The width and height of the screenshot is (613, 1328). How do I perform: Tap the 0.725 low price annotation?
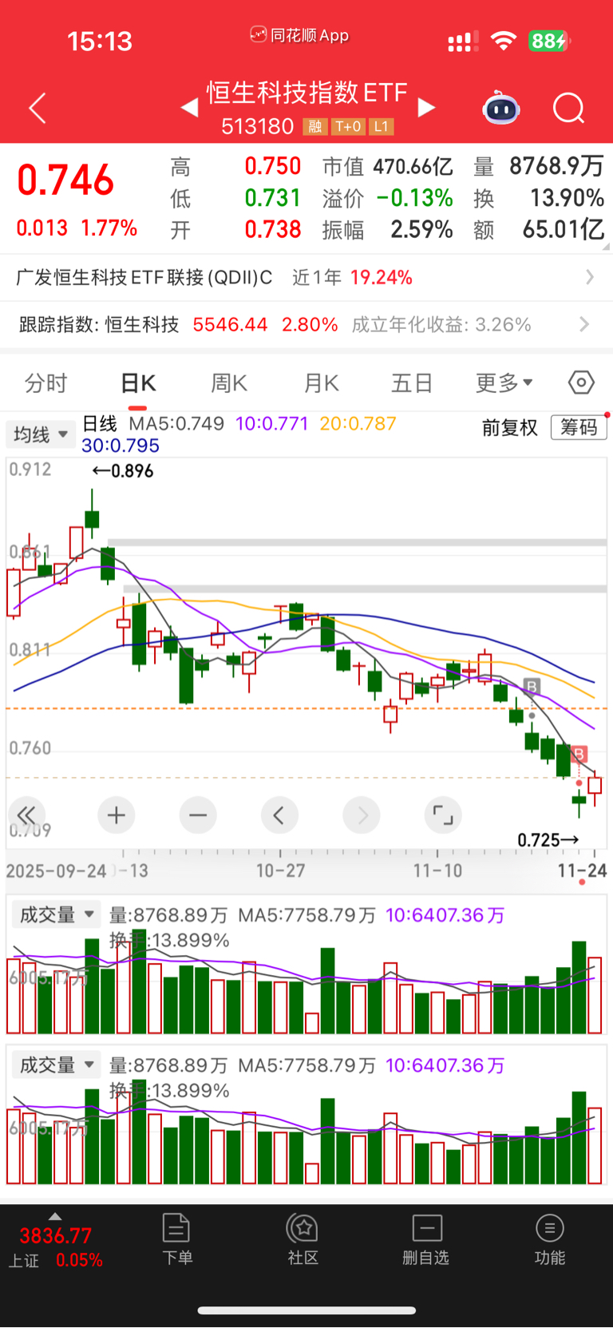click(548, 840)
